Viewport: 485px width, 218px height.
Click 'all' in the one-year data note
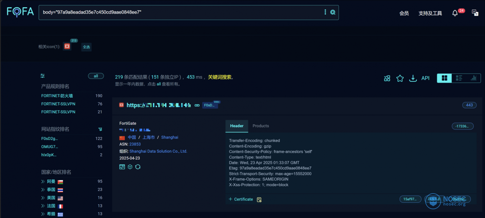point(159,84)
